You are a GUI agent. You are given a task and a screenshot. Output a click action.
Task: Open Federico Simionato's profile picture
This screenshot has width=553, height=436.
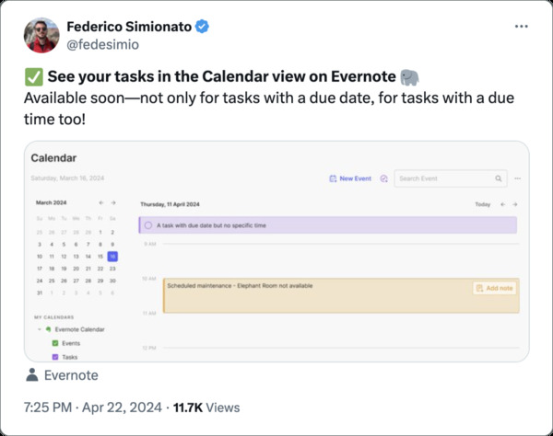click(41, 35)
